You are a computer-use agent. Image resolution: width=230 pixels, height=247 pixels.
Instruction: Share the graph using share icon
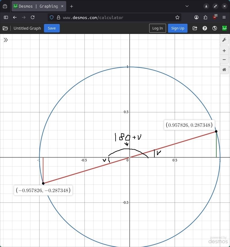(x=195, y=28)
